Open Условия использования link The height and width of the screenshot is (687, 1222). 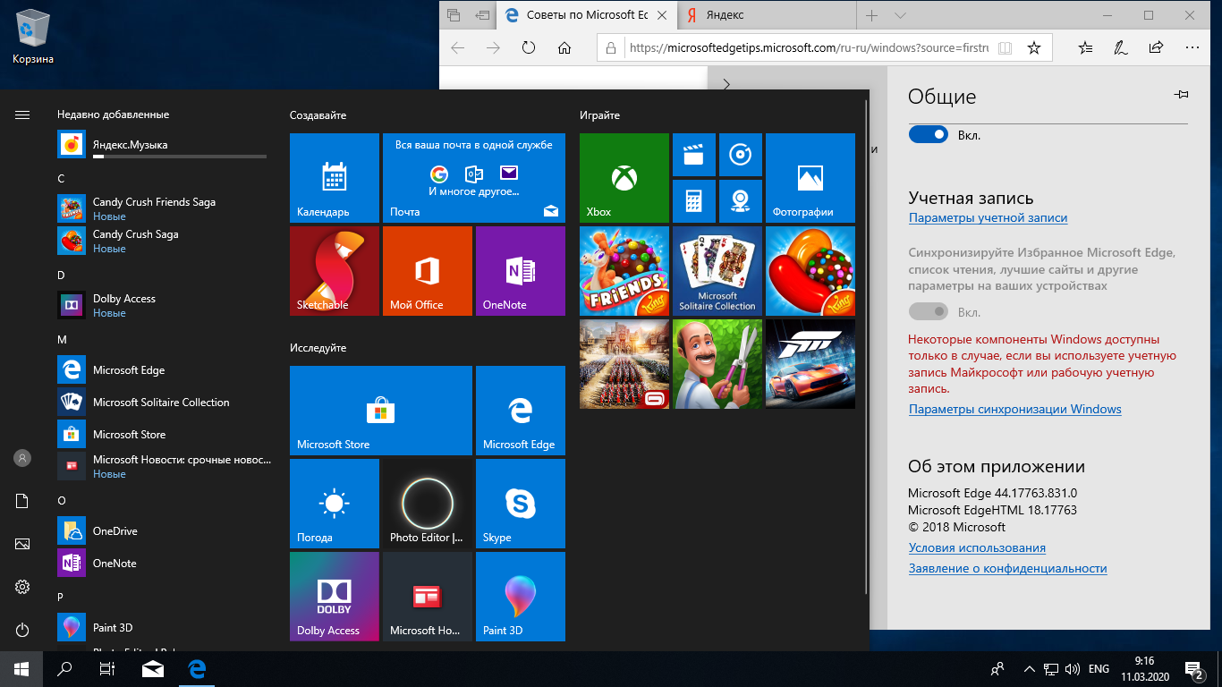[977, 547]
